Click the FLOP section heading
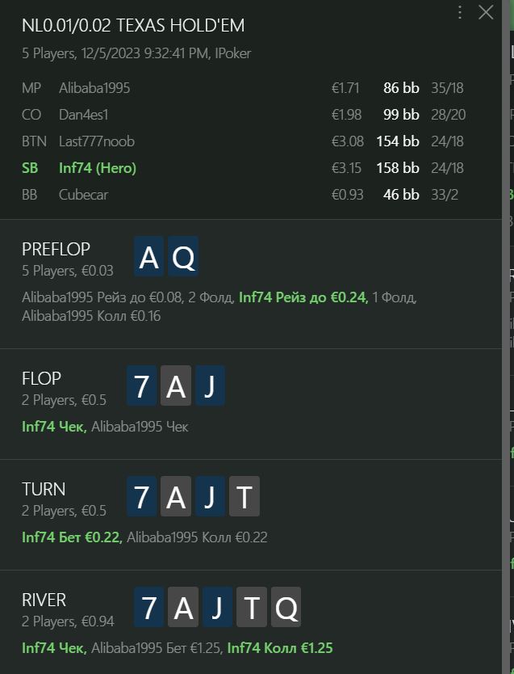The width and height of the screenshot is (514, 674). pos(42,379)
